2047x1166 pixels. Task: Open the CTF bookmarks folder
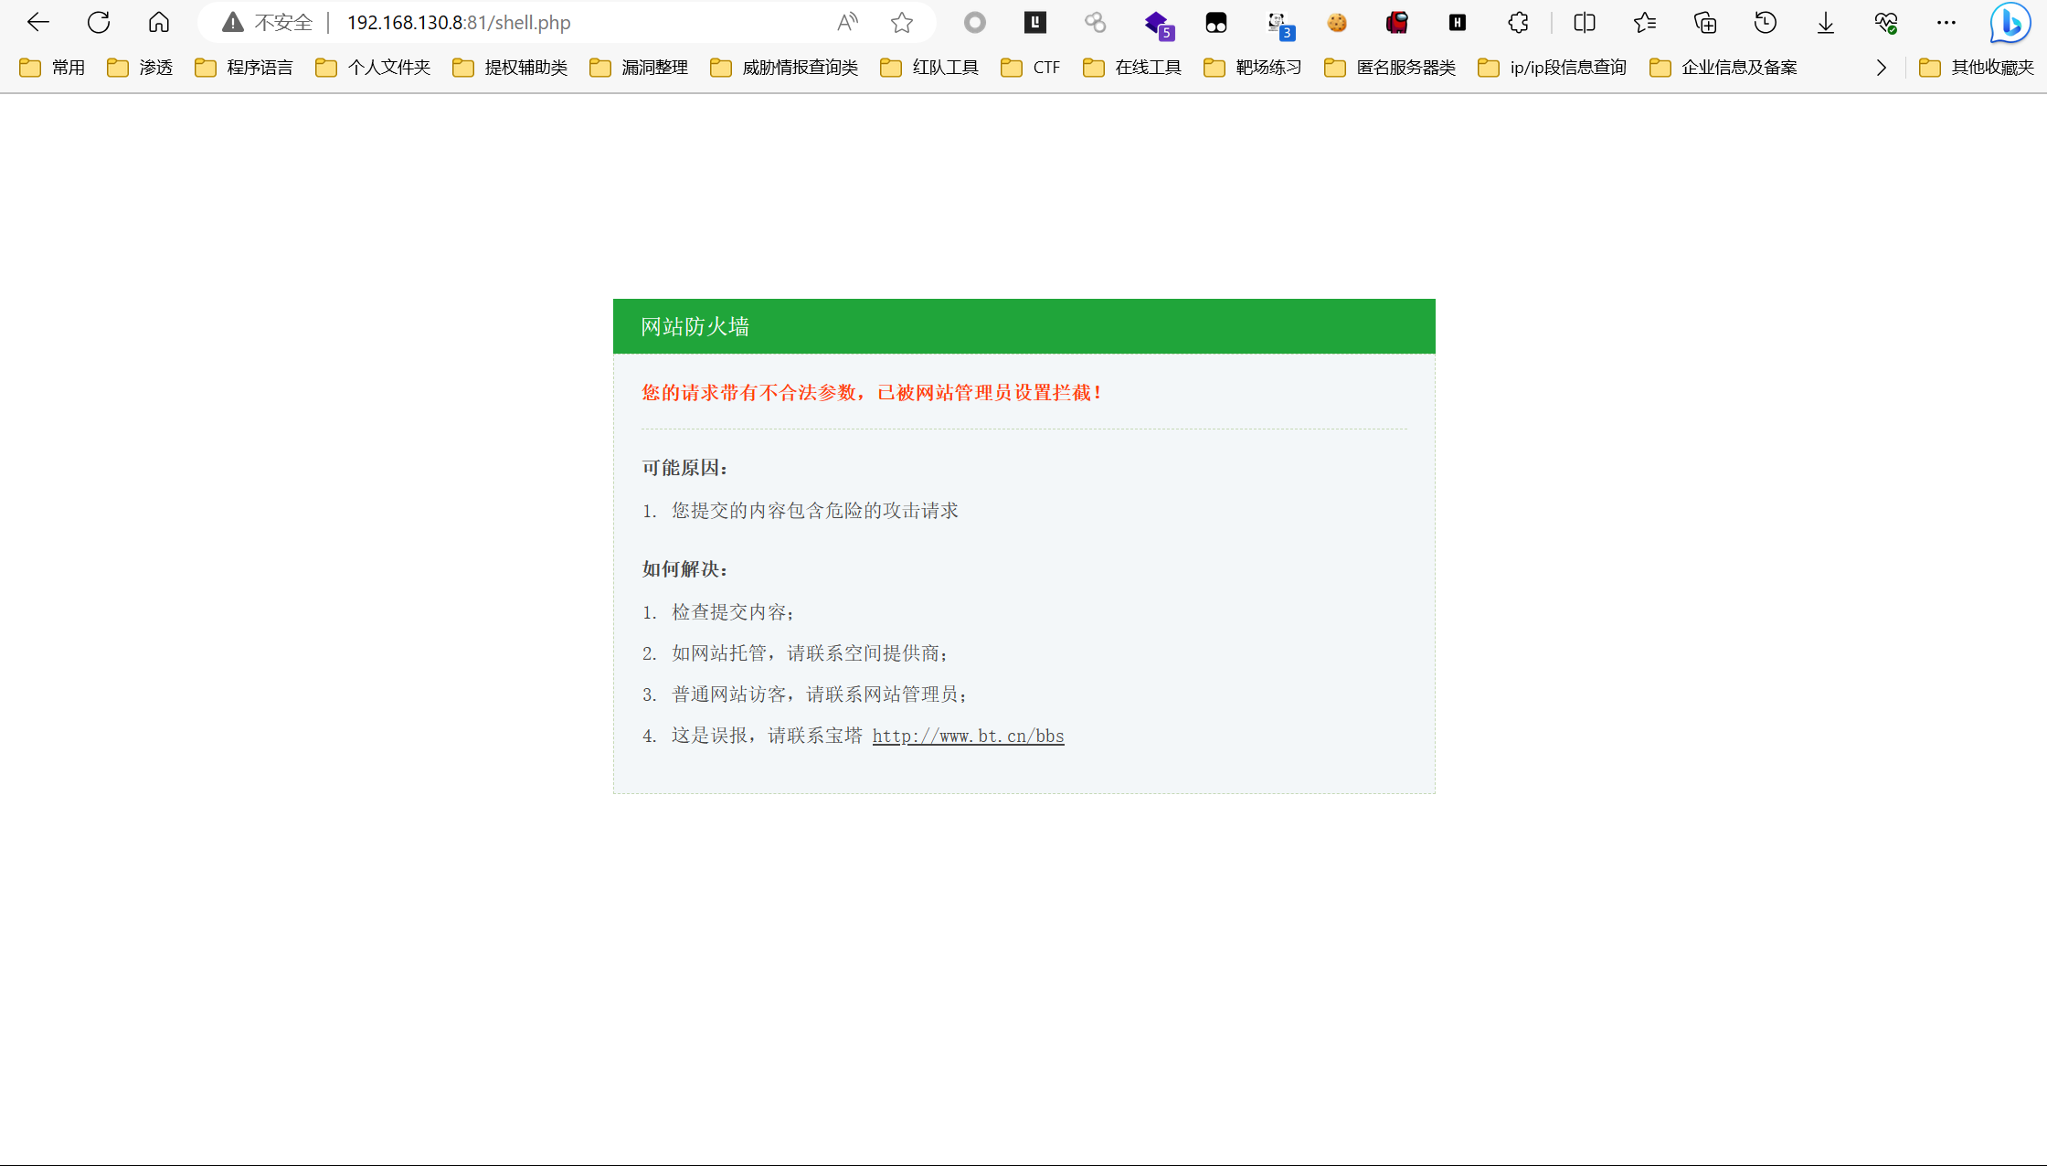point(1031,67)
